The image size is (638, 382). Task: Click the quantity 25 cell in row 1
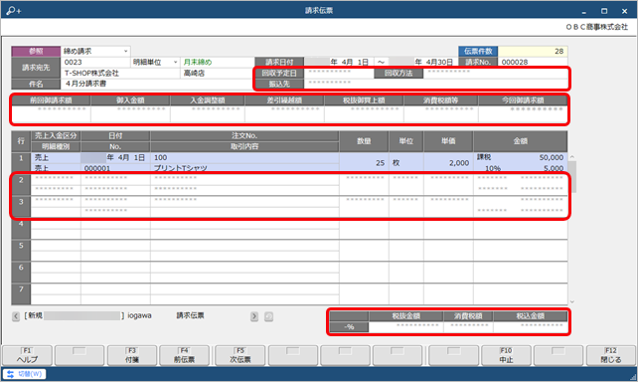(364, 162)
